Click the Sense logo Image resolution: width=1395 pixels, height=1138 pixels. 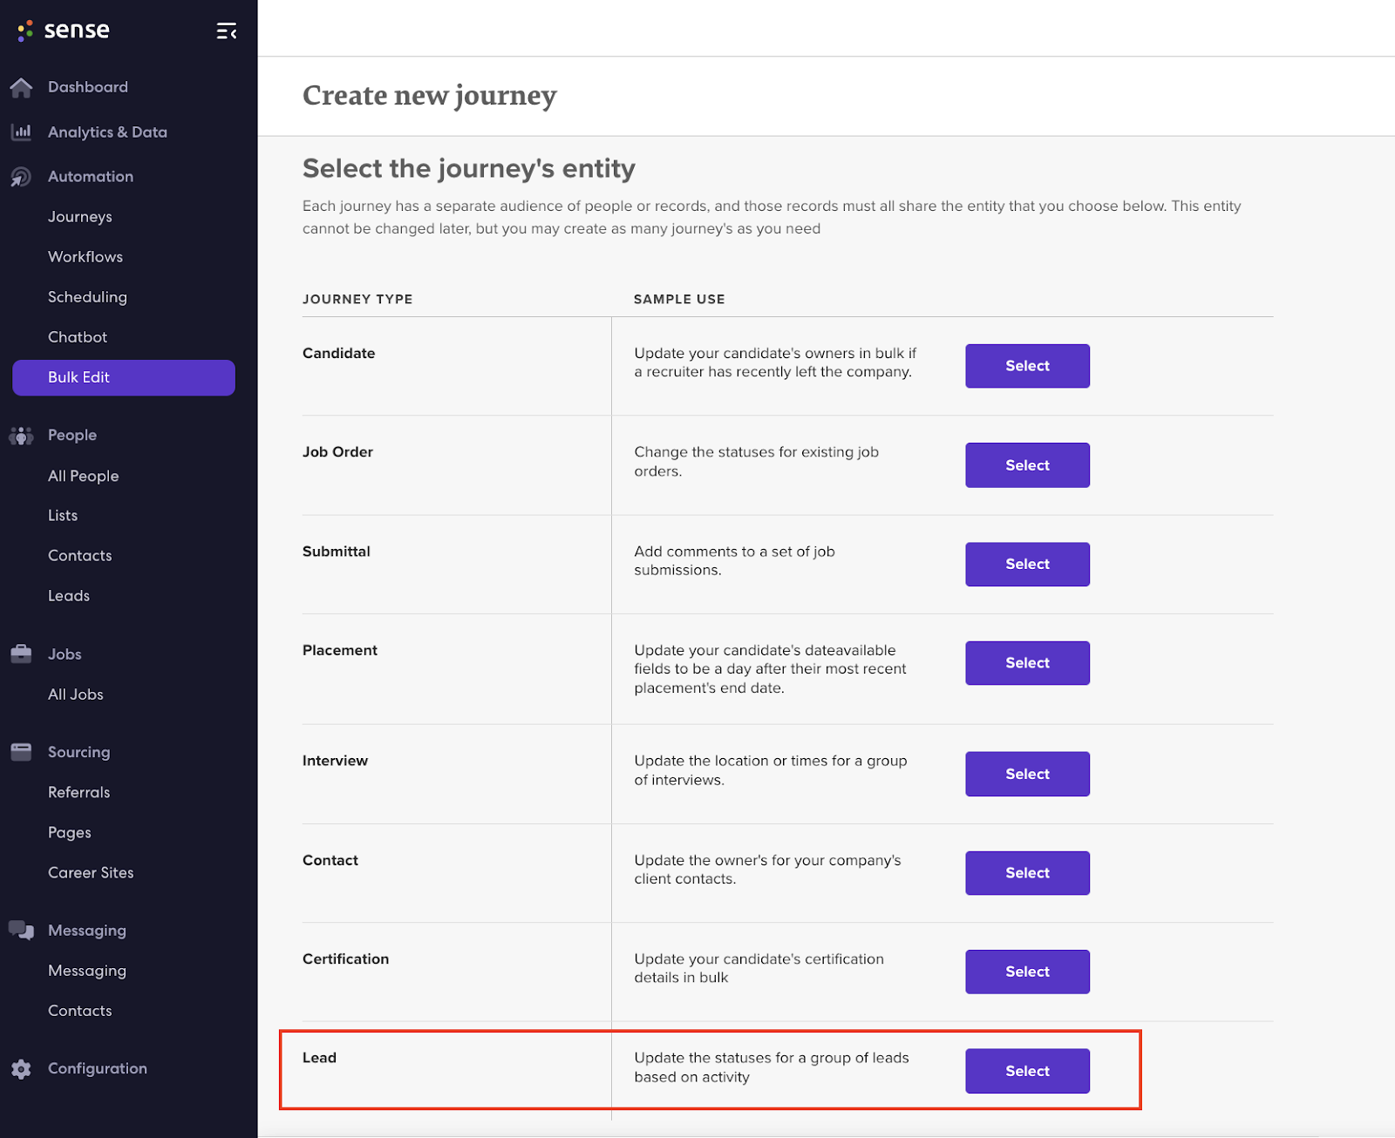click(x=64, y=30)
